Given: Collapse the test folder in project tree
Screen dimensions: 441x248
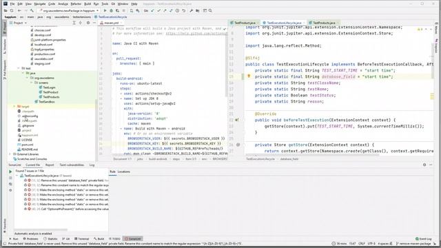Looking at the screenshot, I should 19,68.
